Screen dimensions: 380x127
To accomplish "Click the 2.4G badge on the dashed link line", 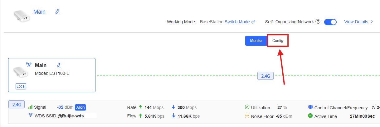I will pyautogui.click(x=265, y=75).
